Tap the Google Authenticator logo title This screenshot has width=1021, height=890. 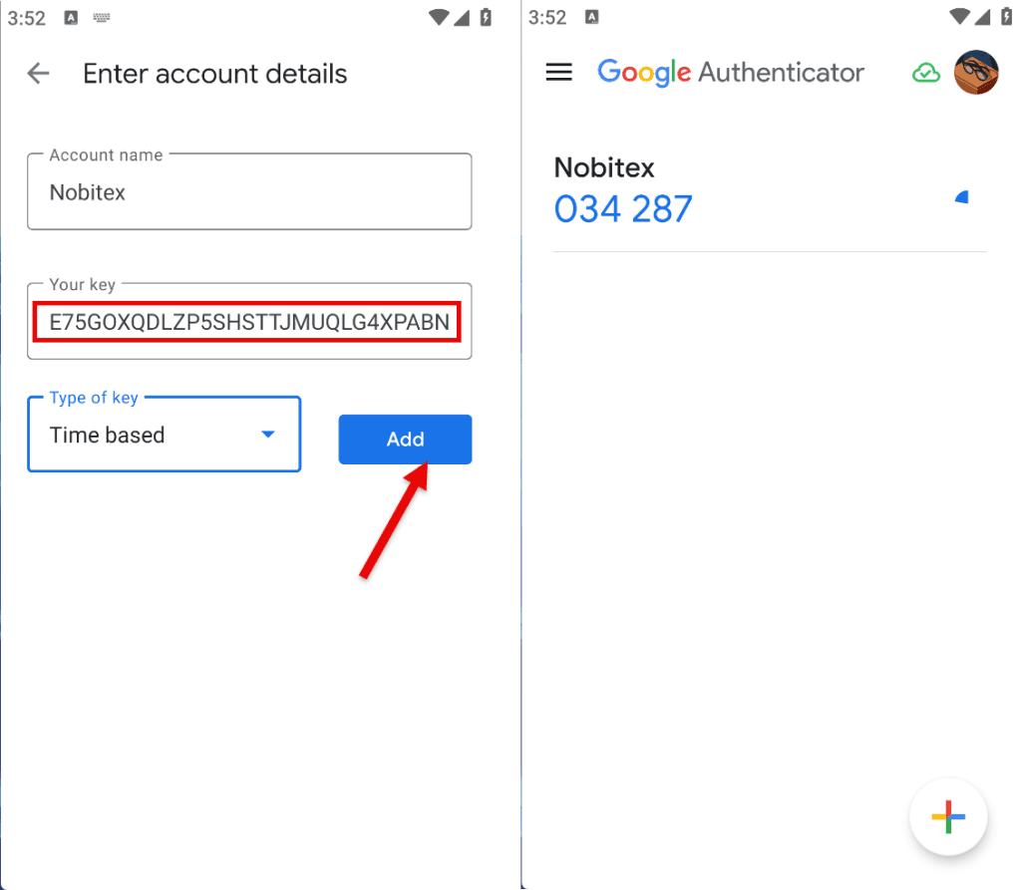coord(731,73)
